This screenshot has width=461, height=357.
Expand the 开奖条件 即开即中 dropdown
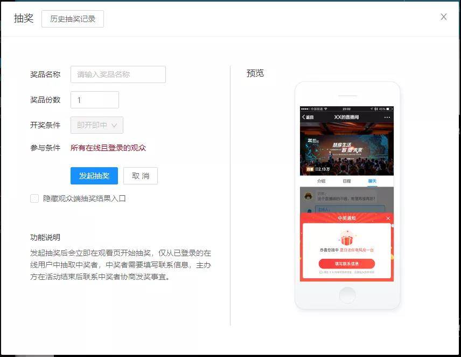pos(97,125)
